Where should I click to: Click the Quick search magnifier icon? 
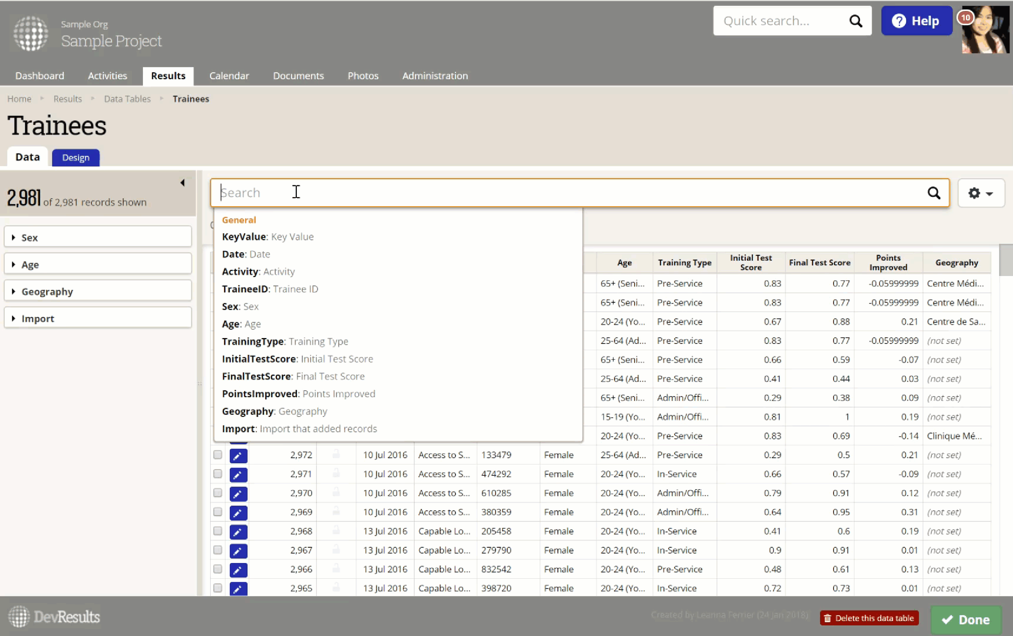855,21
